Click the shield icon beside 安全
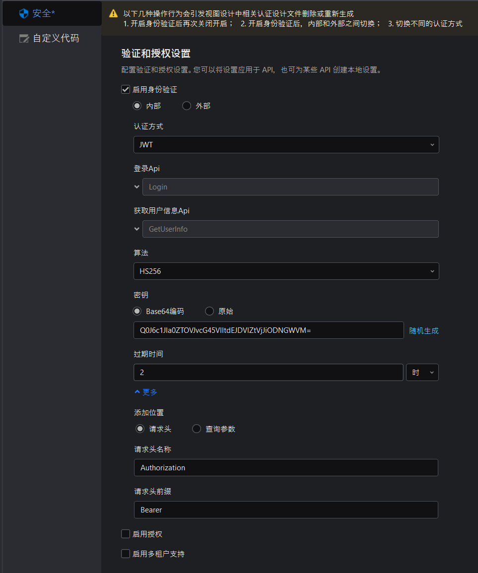This screenshot has width=478, height=573. (23, 13)
